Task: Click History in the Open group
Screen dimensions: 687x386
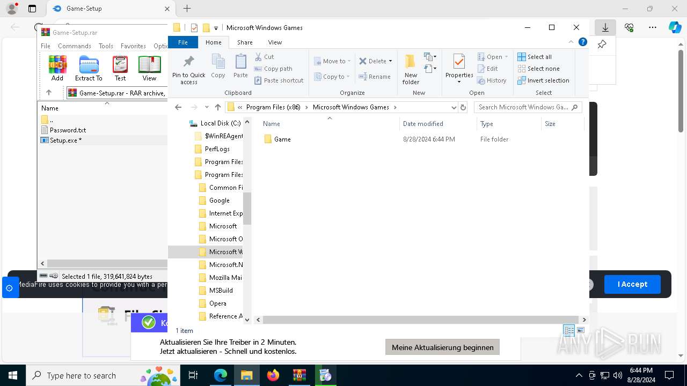Action: tap(492, 80)
